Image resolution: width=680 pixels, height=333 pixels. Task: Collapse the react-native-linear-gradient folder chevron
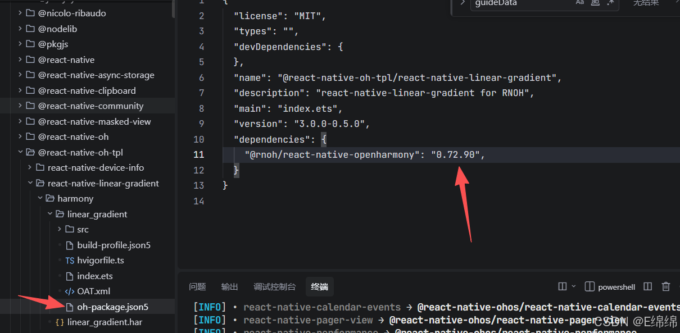click(30, 183)
